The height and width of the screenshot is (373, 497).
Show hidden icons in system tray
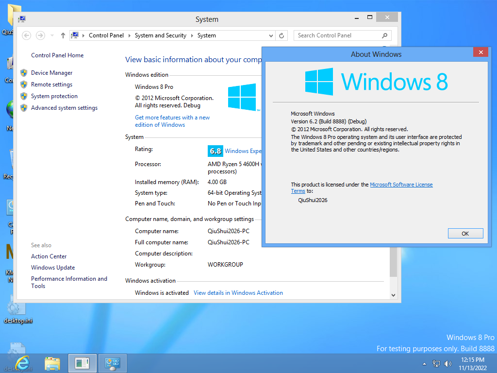point(424,364)
